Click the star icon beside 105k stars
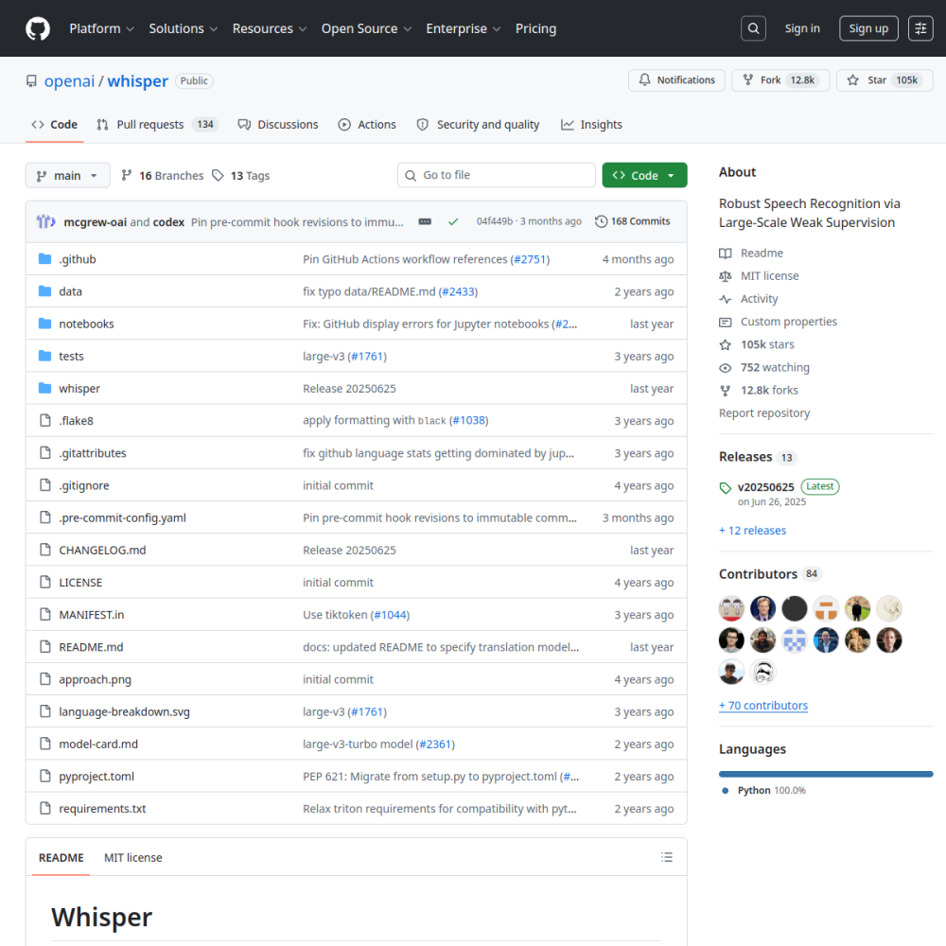This screenshot has width=946, height=946. point(726,344)
